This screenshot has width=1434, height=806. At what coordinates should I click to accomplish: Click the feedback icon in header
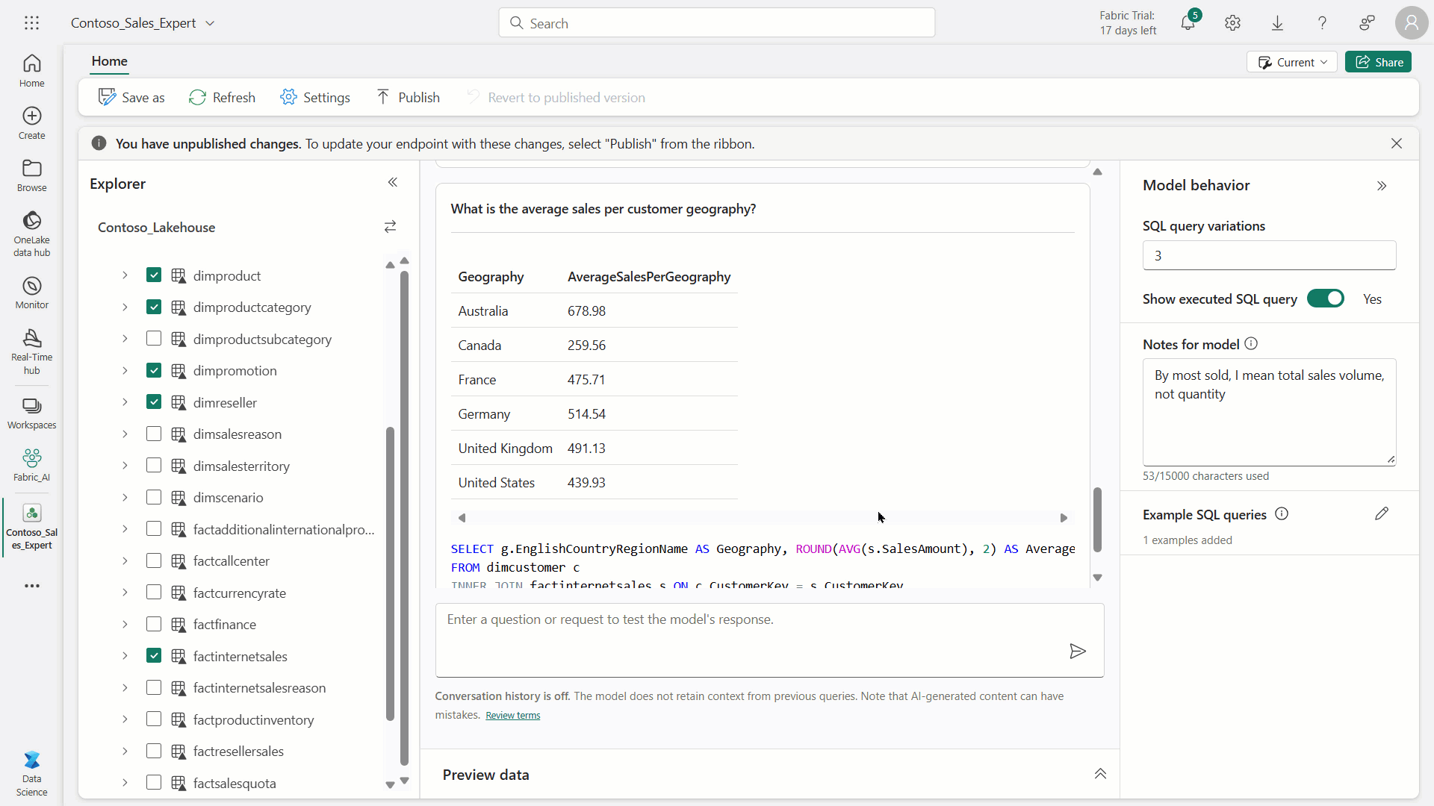(1367, 23)
